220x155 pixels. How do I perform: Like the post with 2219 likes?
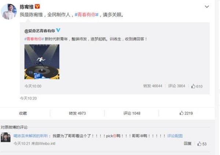point(186,113)
